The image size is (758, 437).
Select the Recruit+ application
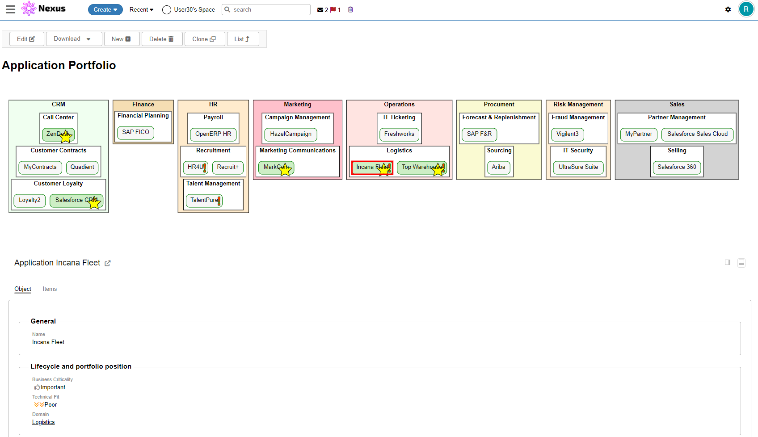tap(228, 167)
